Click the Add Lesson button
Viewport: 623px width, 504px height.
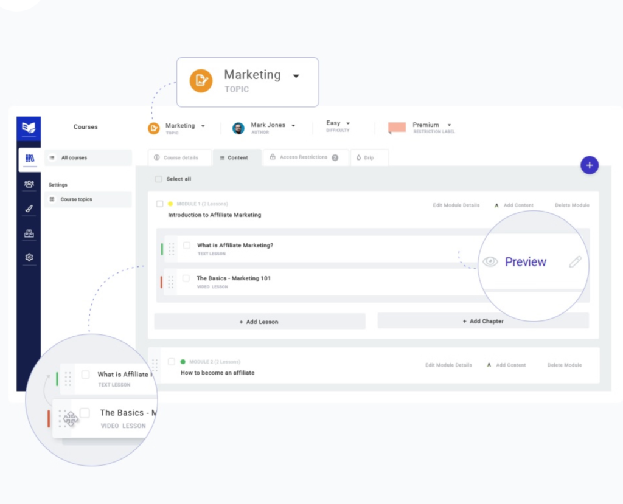pos(259,322)
